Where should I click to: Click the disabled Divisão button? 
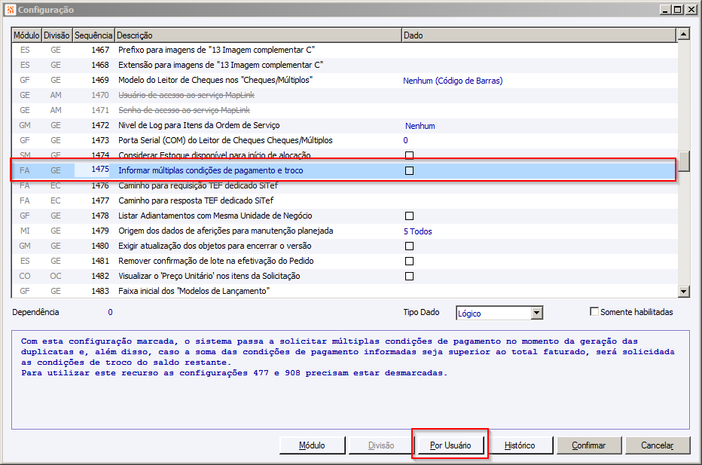pyautogui.click(x=381, y=445)
